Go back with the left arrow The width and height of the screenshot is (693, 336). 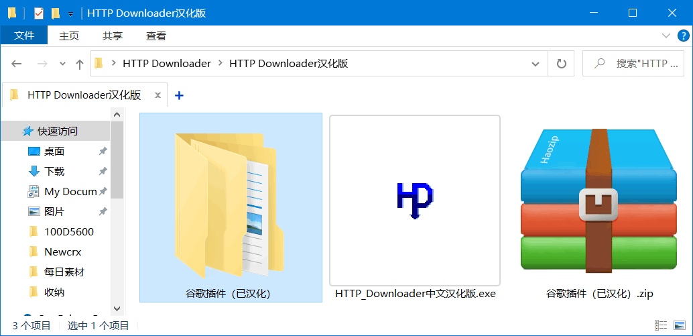(x=16, y=64)
